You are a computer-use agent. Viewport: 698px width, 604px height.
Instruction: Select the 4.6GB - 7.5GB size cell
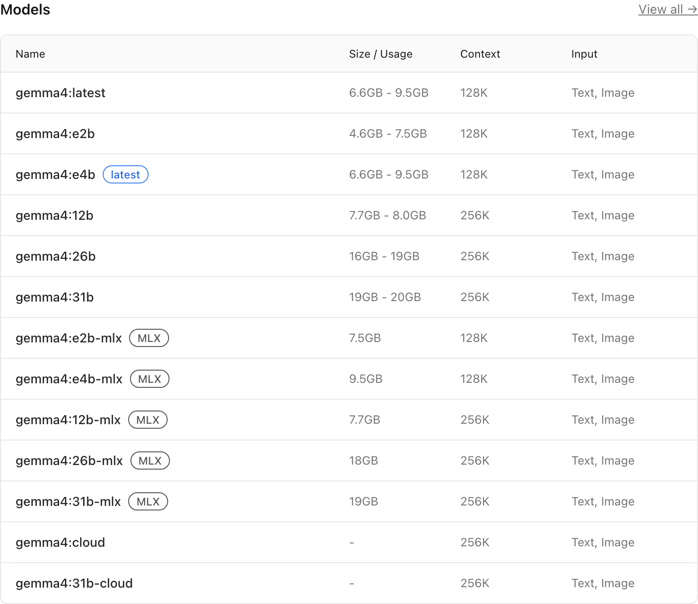click(x=388, y=134)
